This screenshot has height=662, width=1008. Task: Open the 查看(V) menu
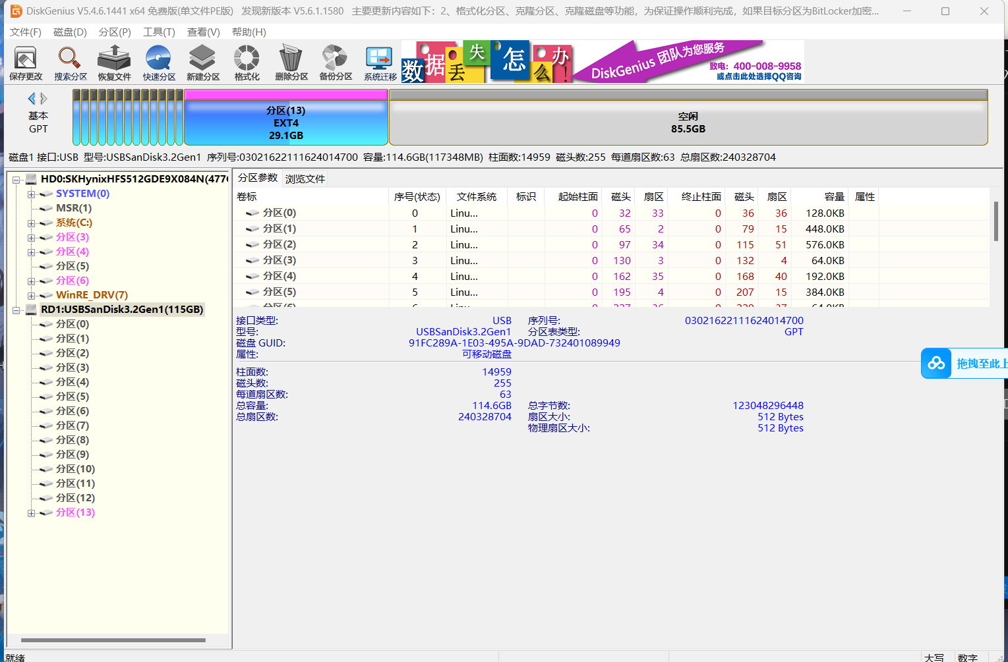[x=204, y=32]
